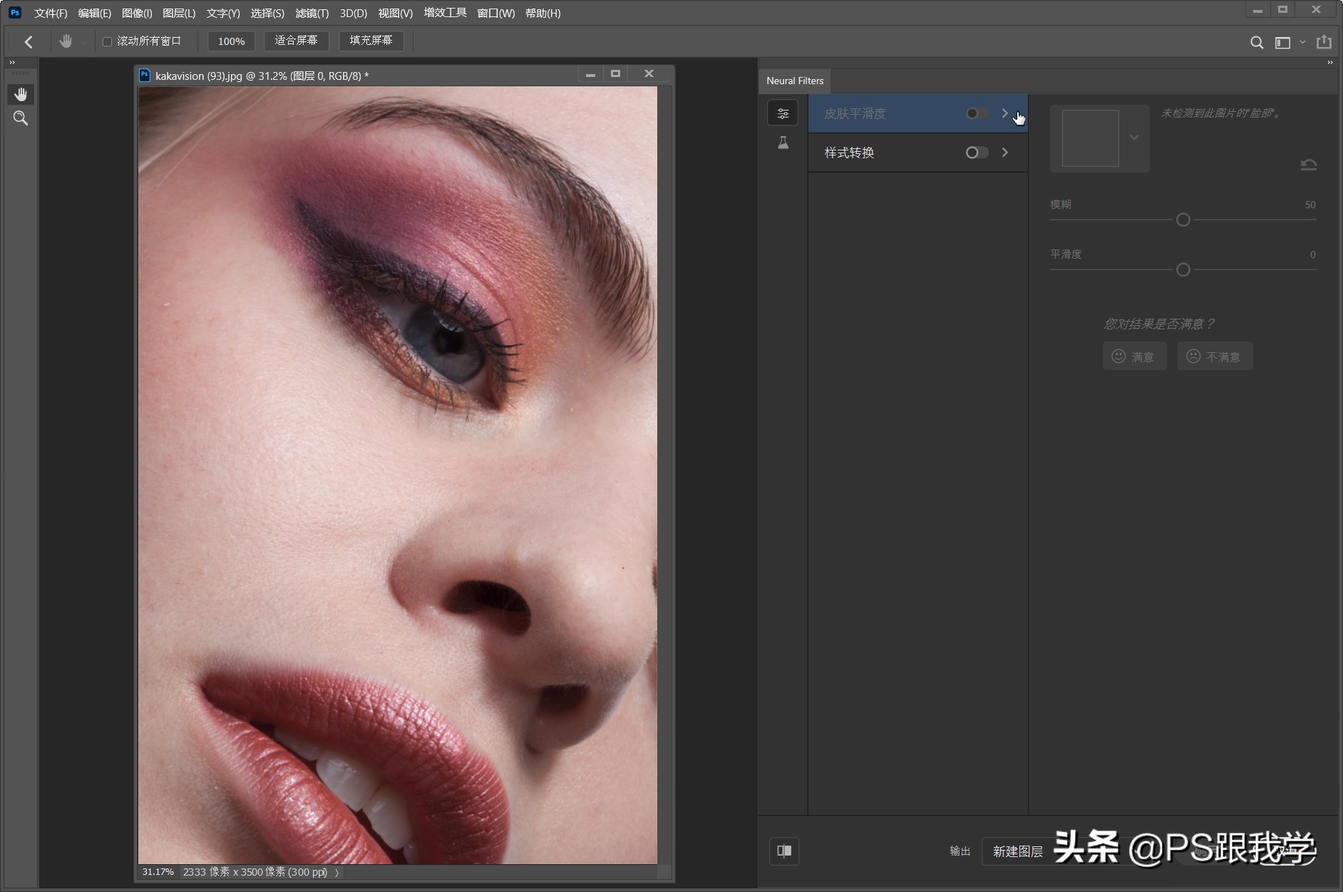Open the 图层(L) menu
Viewport: 1343px width, 892px height.
pos(179,13)
